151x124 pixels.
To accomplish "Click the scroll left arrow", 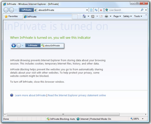I will [5, 114].
